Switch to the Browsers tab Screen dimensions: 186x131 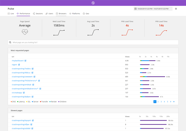coord(61,14)
